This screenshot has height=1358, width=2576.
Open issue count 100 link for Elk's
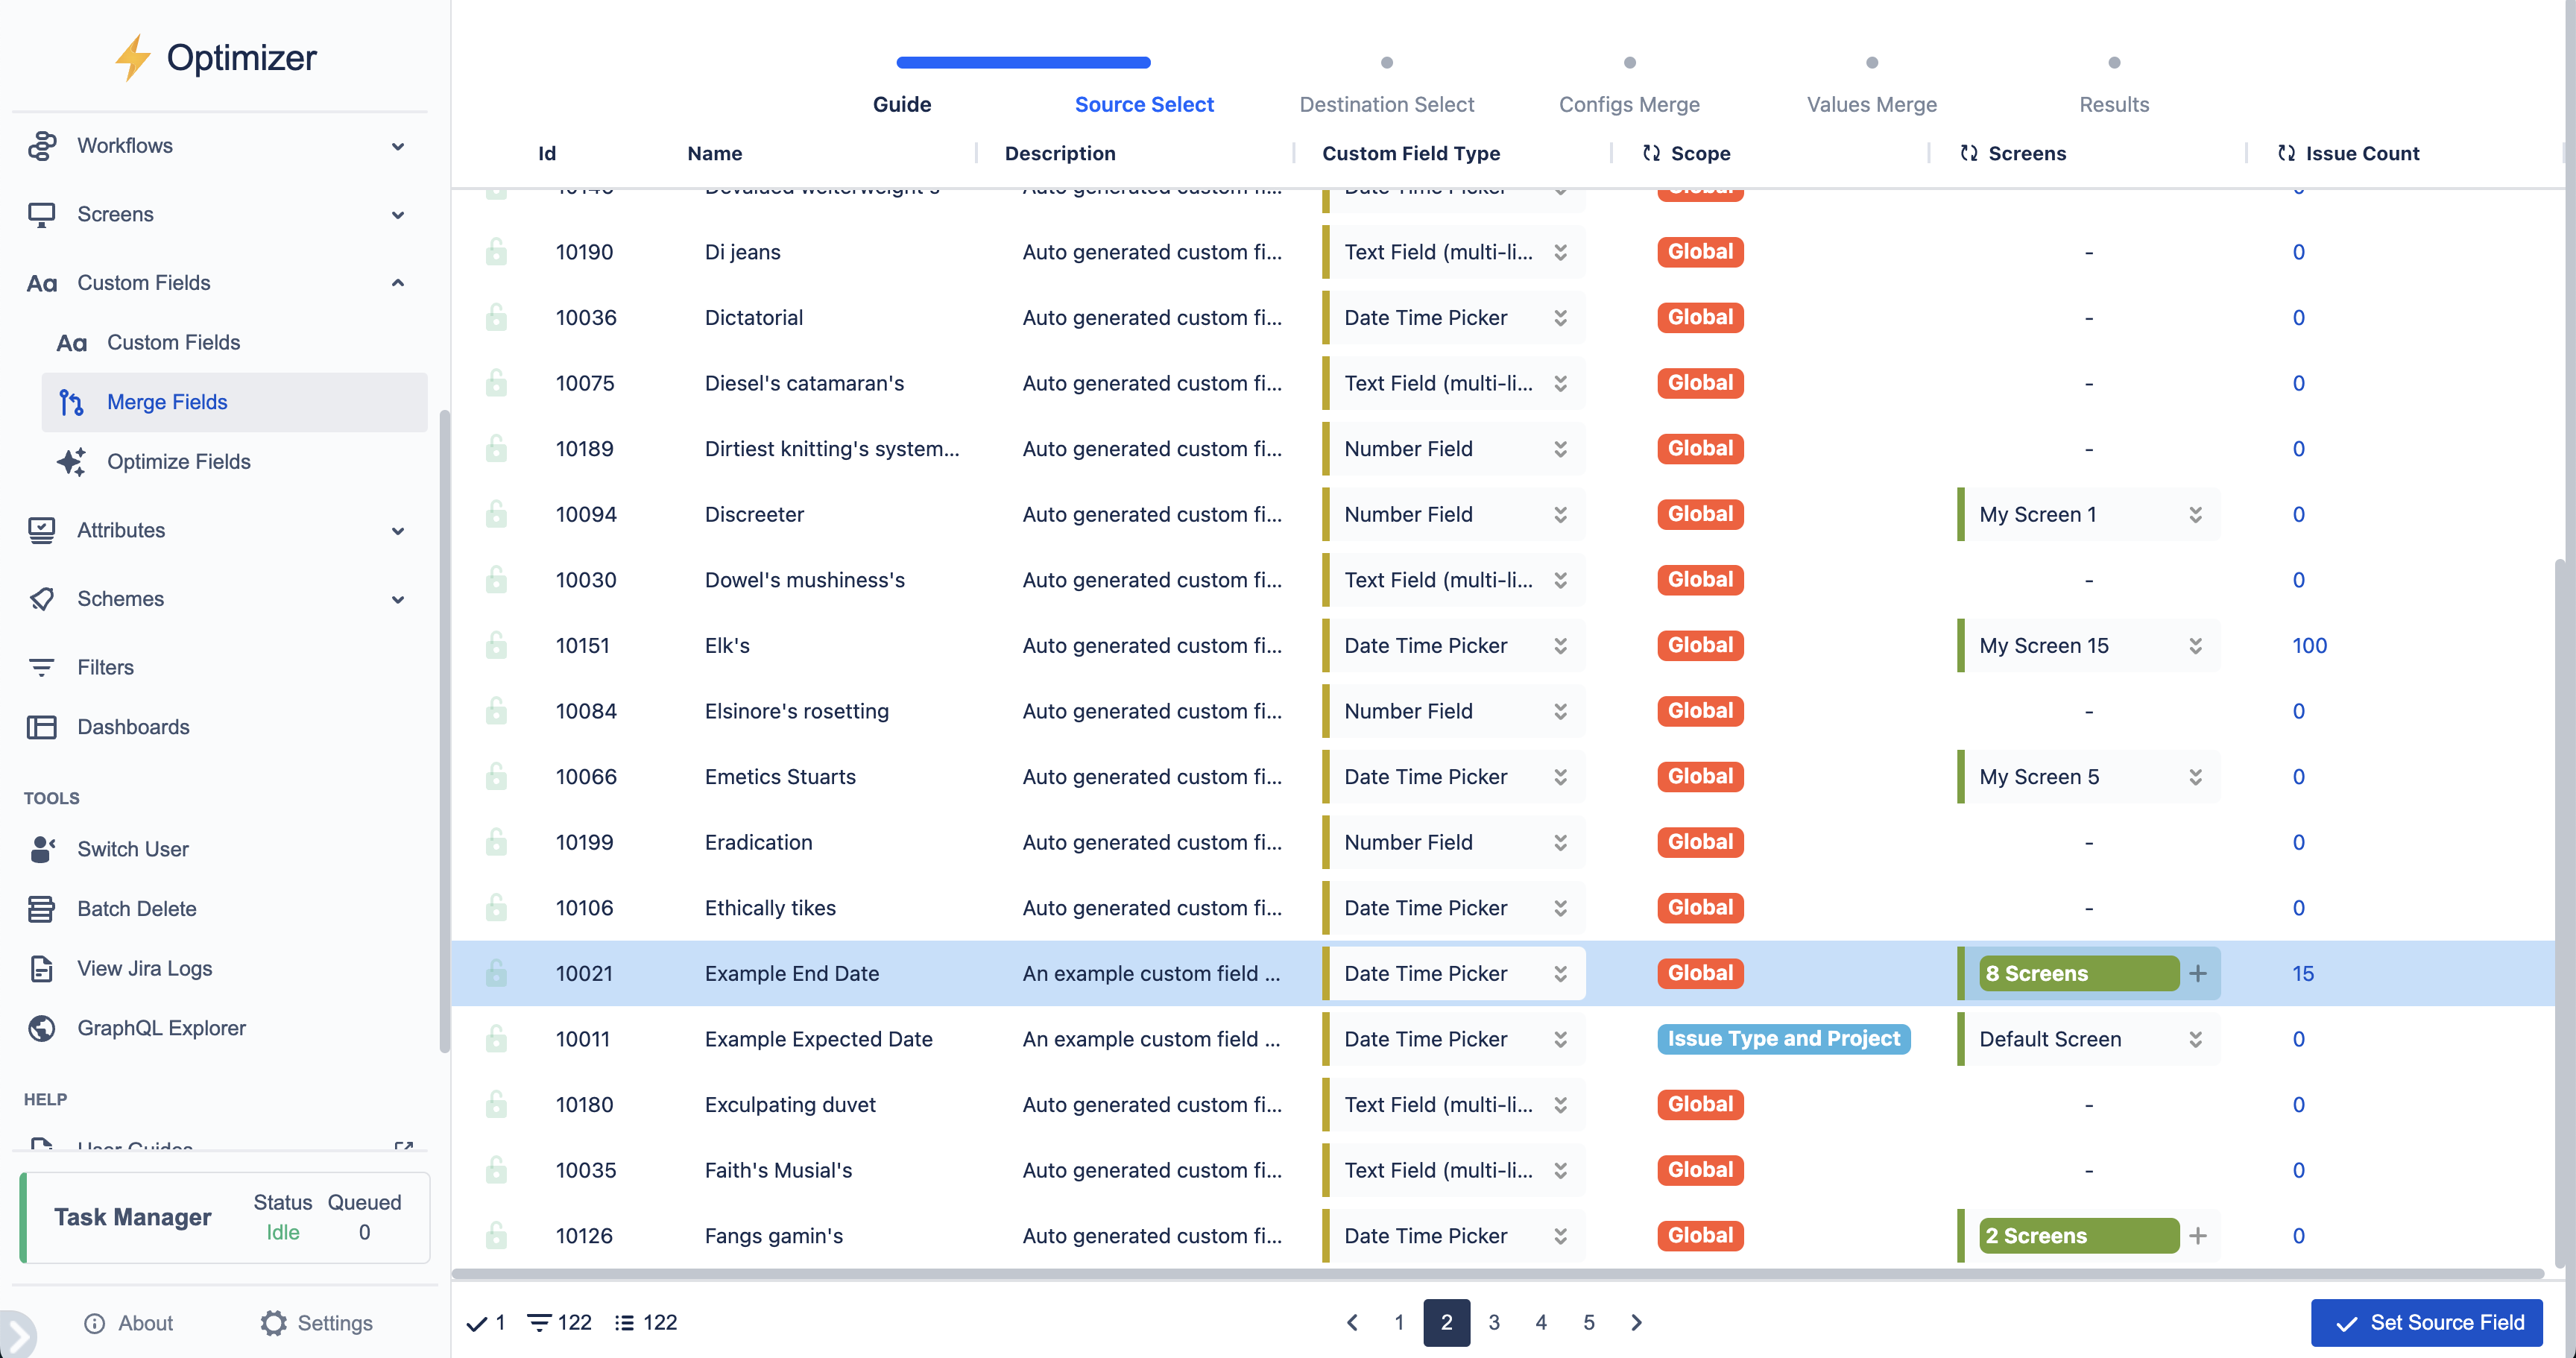pyautogui.click(x=2309, y=646)
